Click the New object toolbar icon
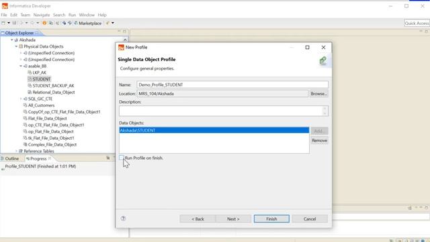430x242 pixels. pyautogui.click(x=3, y=23)
